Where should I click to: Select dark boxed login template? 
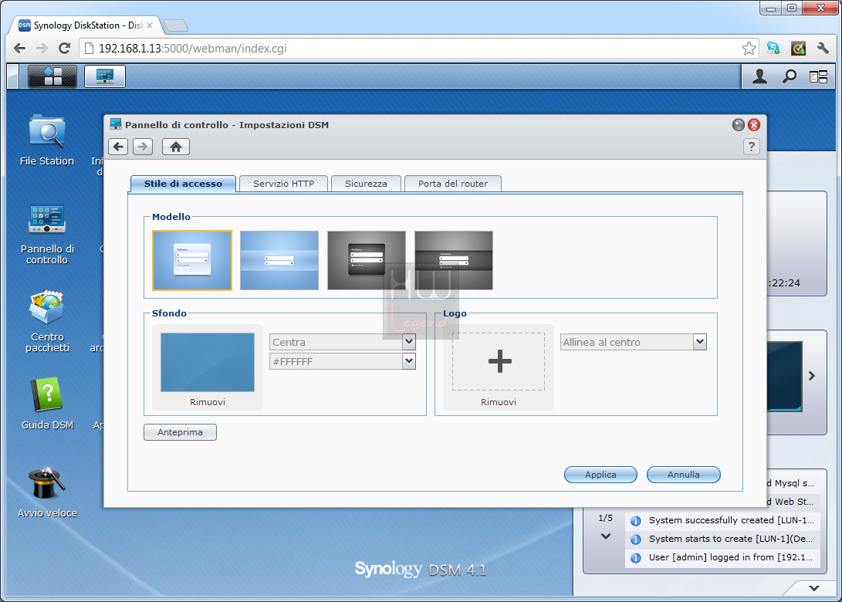[367, 260]
